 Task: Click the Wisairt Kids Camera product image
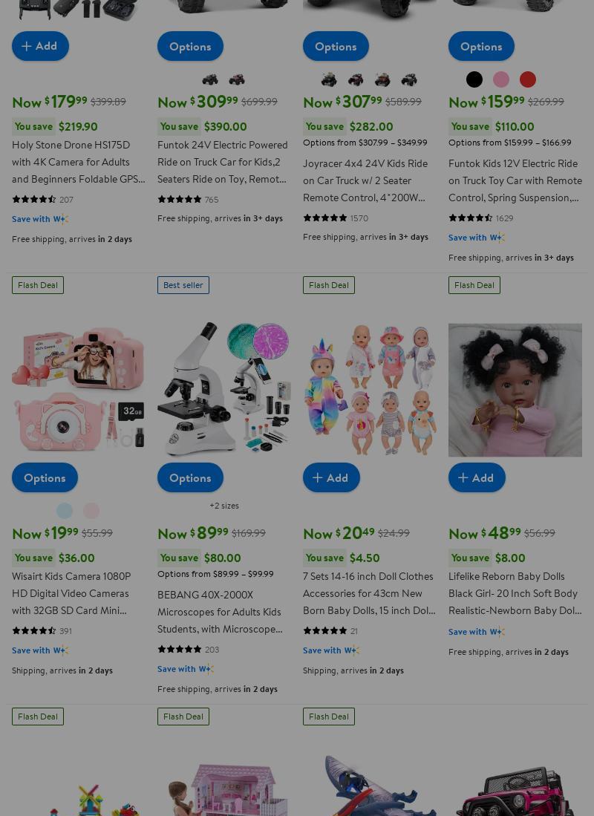tap(79, 390)
